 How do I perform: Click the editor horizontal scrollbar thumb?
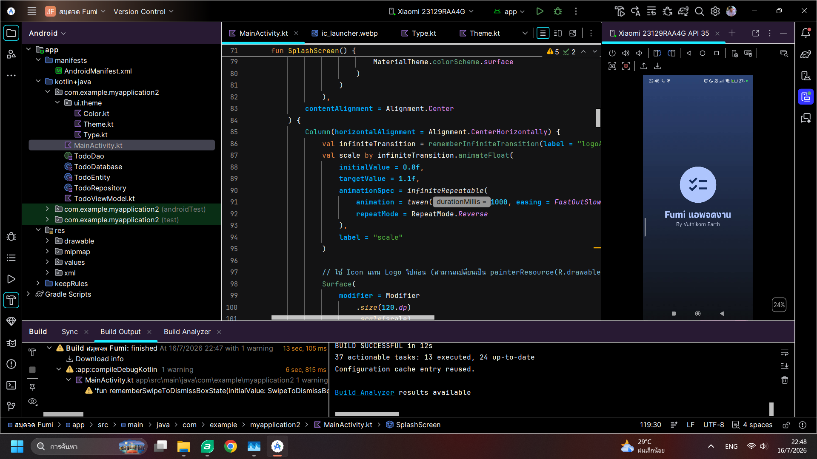[353, 317]
